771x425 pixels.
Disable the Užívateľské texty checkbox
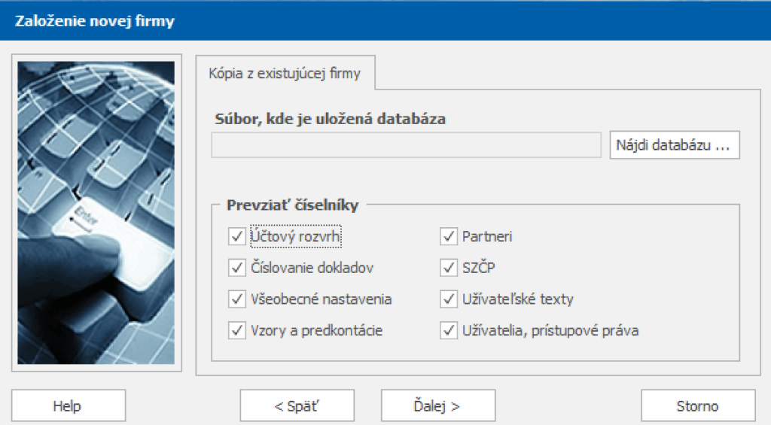pyautogui.click(x=449, y=299)
